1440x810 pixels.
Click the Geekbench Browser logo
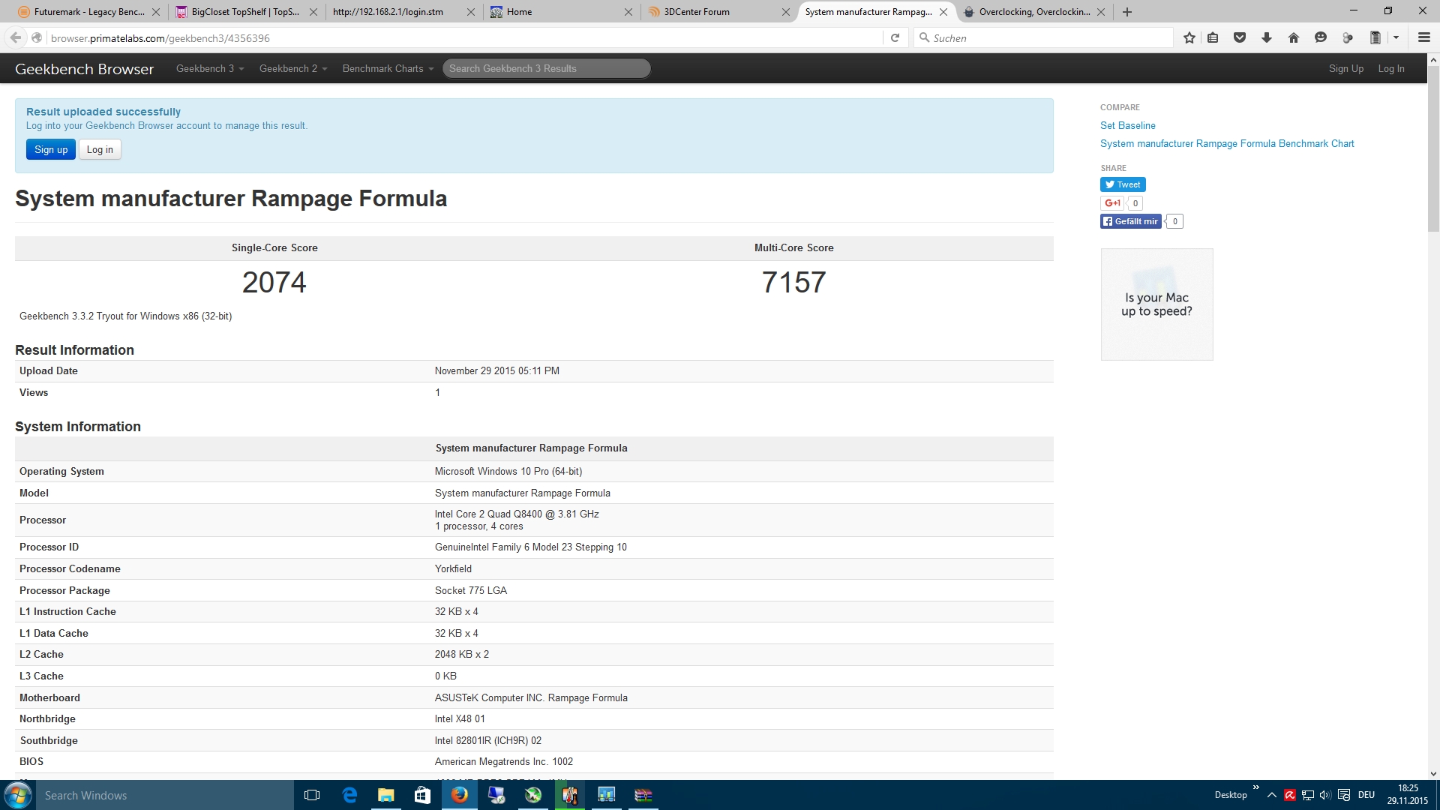click(84, 69)
